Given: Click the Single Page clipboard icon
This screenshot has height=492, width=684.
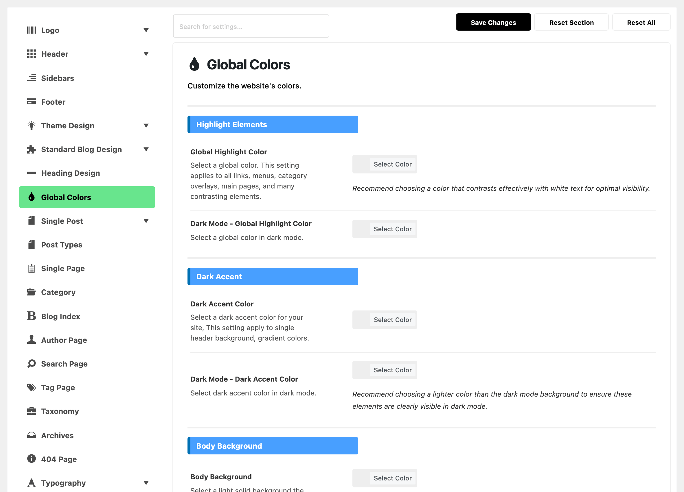Looking at the screenshot, I should point(31,269).
